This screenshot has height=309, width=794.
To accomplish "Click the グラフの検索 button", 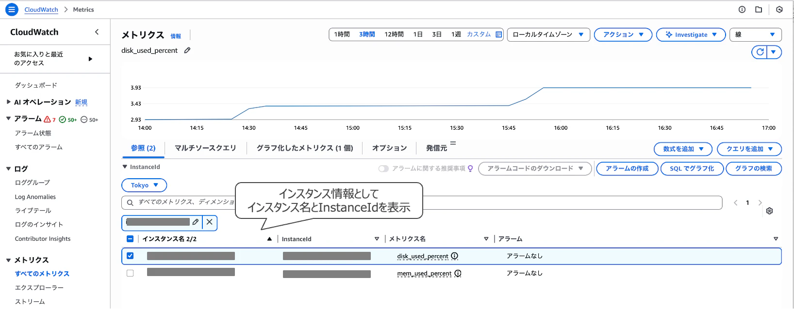I will click(754, 169).
